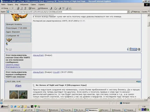The image size is (150, 112).
Task: Click the Edit page toolbar icon
Action: (x=63, y=8)
